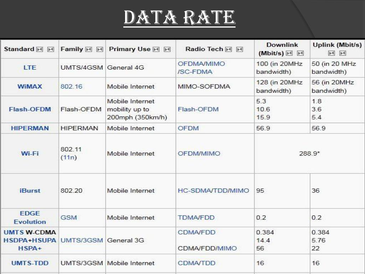This screenshot has width=365, height=274.
Task: Open the OFDM/MIMO link in the Wi-Fi row
Action: pyautogui.click(x=199, y=153)
